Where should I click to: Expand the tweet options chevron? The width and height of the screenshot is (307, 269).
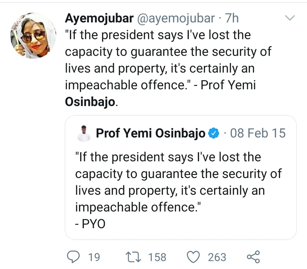tap(290, 18)
